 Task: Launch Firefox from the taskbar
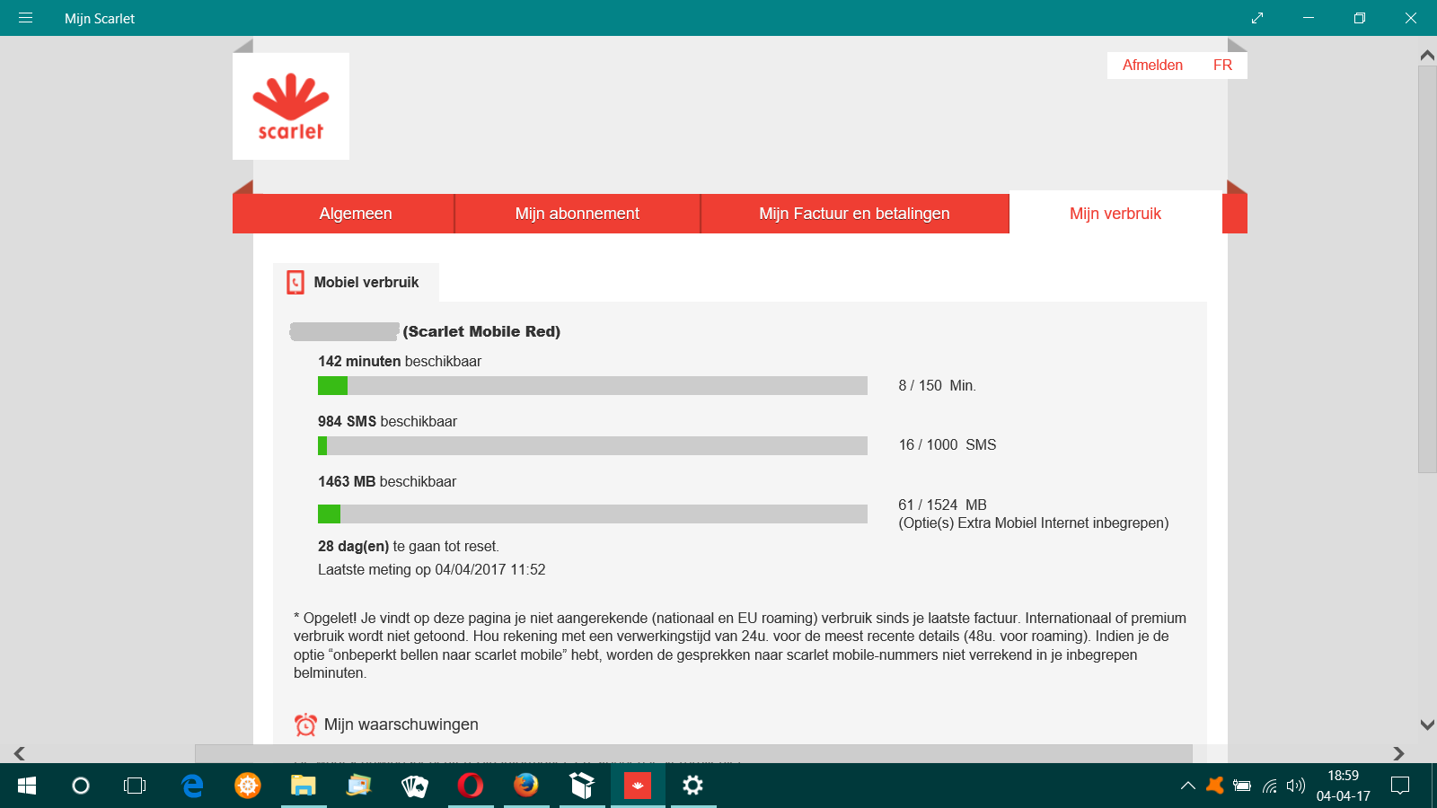(x=526, y=786)
